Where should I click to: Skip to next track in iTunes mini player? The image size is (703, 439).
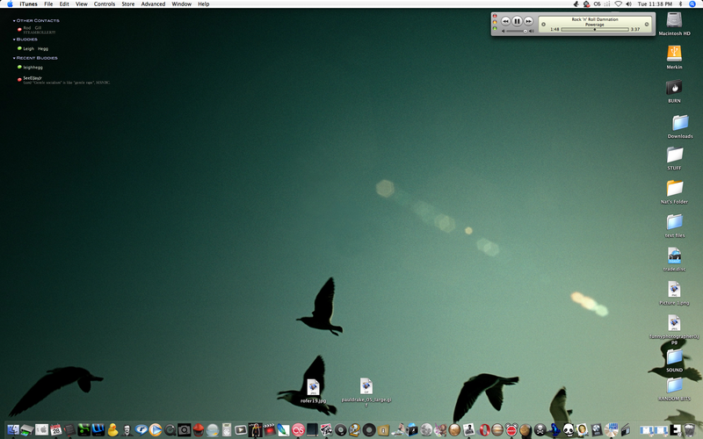tap(529, 21)
